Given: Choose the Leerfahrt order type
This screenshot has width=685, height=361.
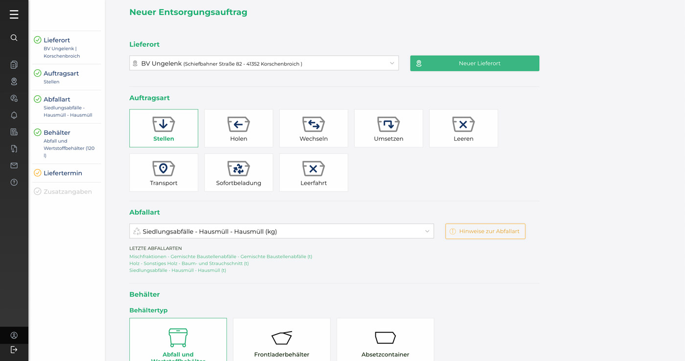Looking at the screenshot, I should [x=313, y=173].
